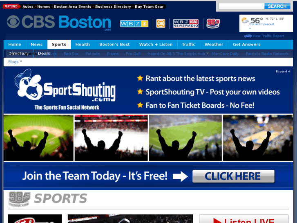Click the steakhouse arena article image
The image size is (297, 223).
point(130,219)
